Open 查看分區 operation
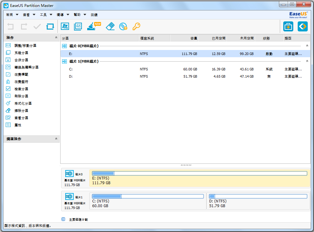Viewport: 314px width, 232px height. 21,118
